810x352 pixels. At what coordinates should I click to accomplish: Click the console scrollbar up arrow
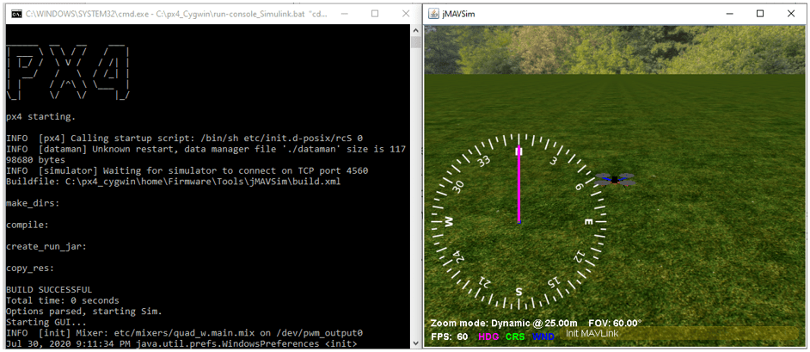pos(414,30)
